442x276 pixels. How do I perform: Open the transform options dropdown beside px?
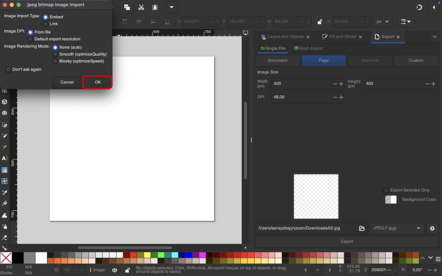(x=406, y=22)
